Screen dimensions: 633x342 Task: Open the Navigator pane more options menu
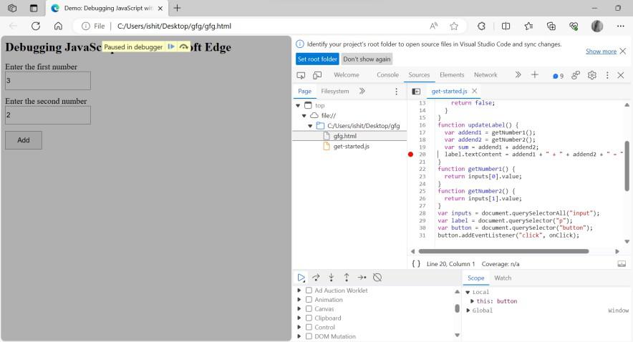(x=396, y=92)
